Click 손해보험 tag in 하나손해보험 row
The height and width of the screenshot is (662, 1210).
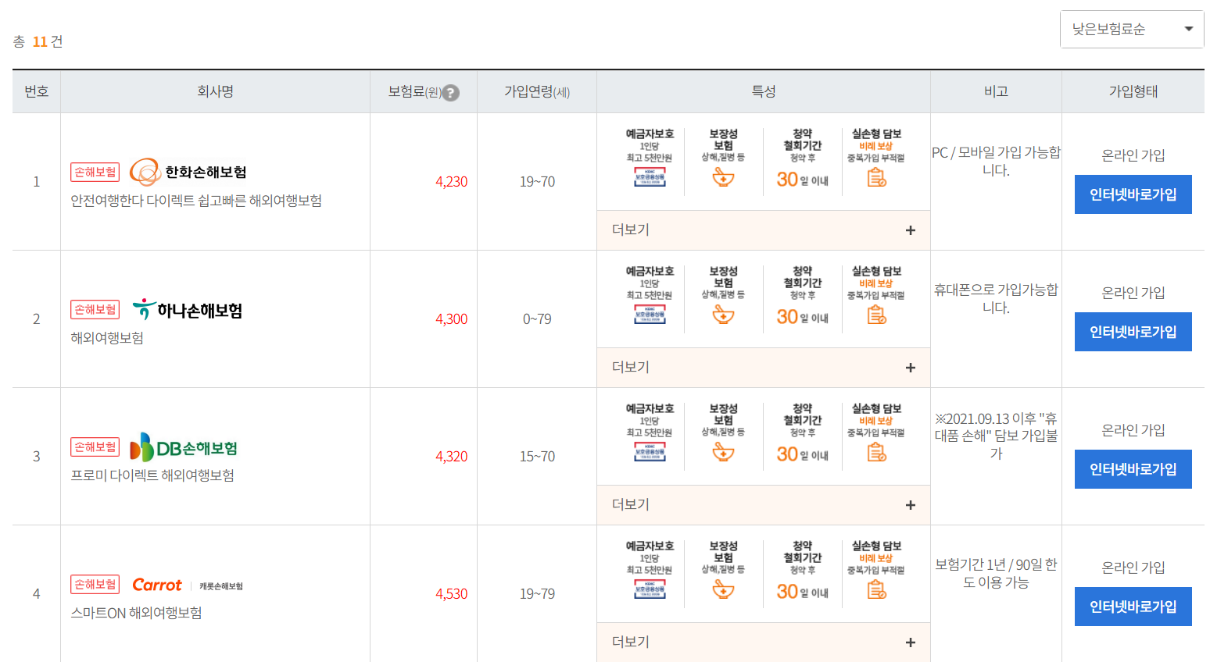point(95,310)
